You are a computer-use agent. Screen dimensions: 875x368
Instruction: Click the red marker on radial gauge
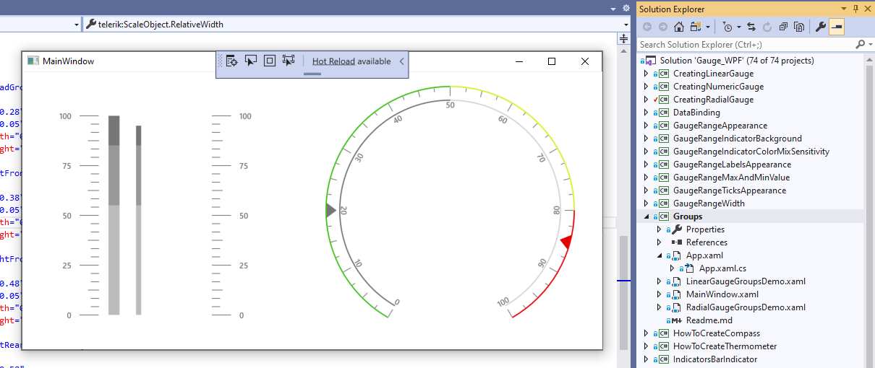[566, 242]
